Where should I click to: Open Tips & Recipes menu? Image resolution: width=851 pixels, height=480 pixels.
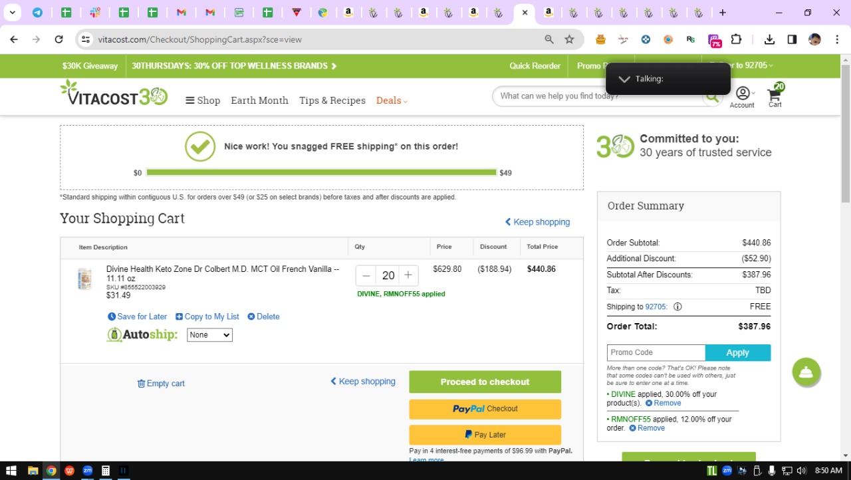pyautogui.click(x=332, y=100)
